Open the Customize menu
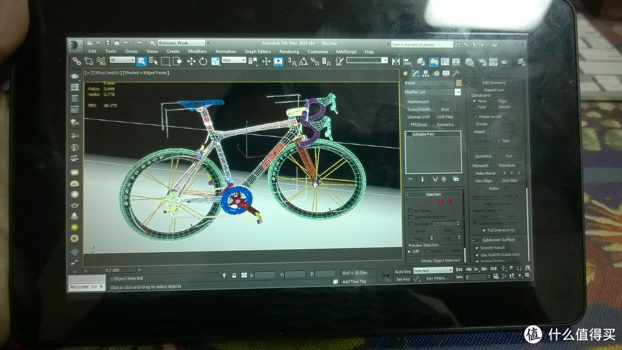622x350 pixels. (x=318, y=52)
